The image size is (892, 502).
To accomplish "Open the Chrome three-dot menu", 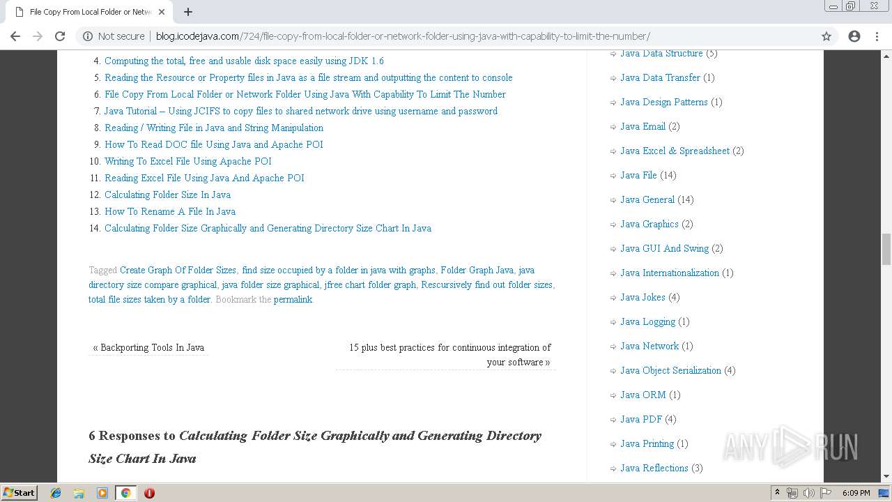I will (877, 36).
